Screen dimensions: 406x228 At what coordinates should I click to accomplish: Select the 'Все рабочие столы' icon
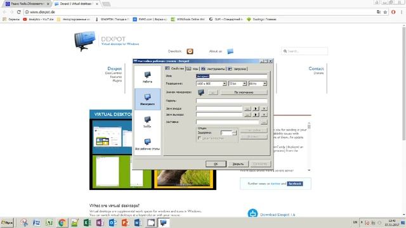coord(147,144)
